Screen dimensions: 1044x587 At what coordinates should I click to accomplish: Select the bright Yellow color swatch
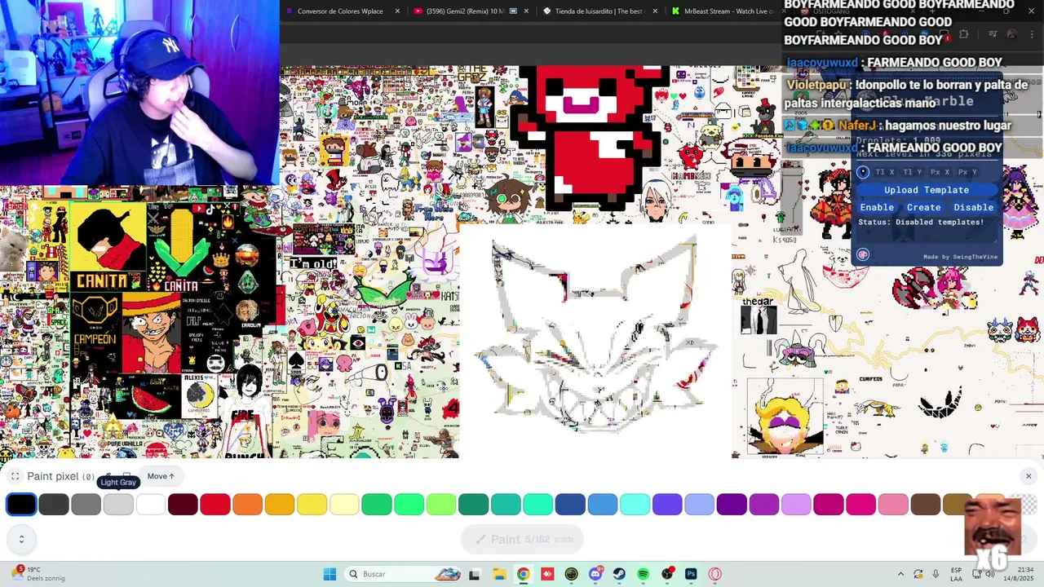[312, 505]
